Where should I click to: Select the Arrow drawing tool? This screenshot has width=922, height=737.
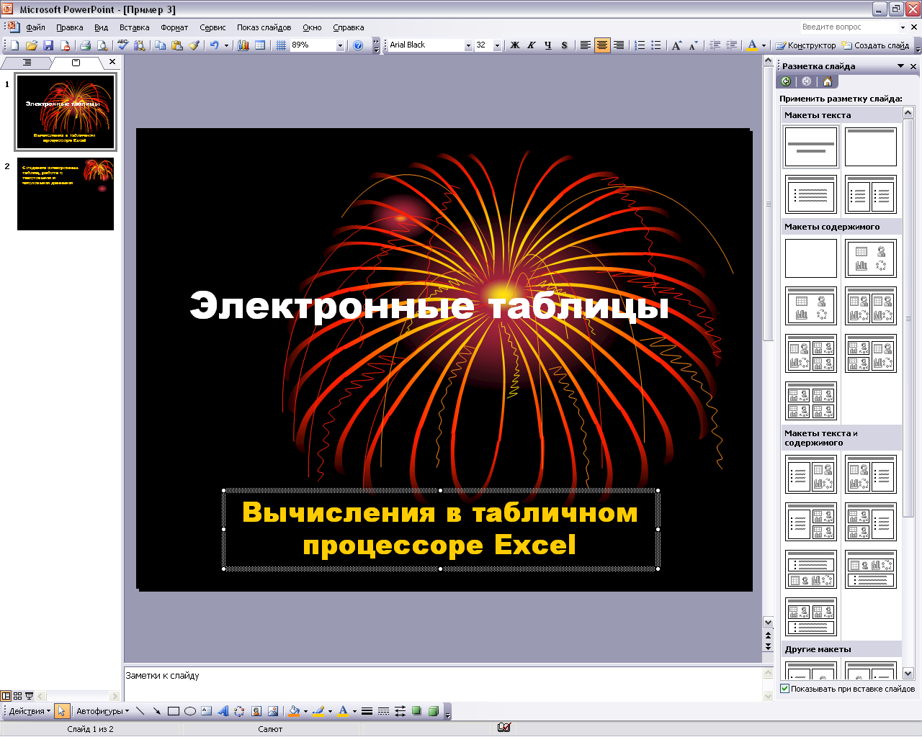click(x=156, y=711)
